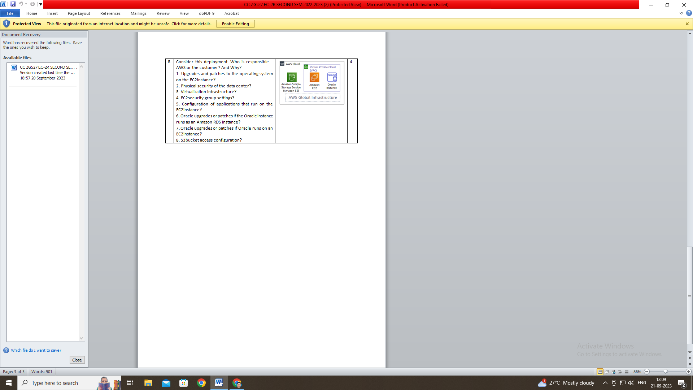Screen dimensions: 693x390
Task: Click Enable Editing button
Action: [235, 24]
